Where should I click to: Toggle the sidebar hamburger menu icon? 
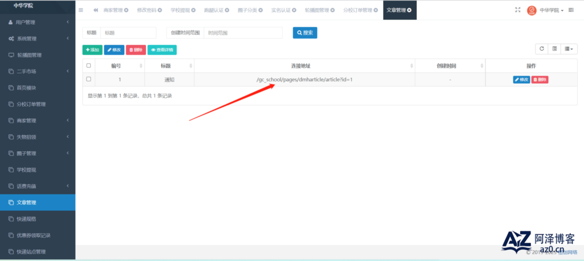click(81, 10)
